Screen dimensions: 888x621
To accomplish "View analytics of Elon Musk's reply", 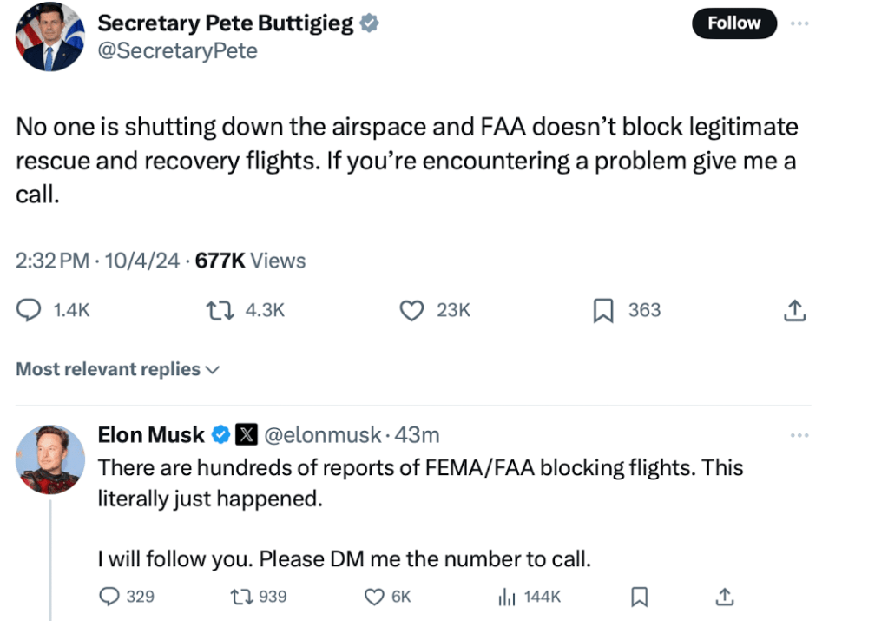I will point(507,597).
